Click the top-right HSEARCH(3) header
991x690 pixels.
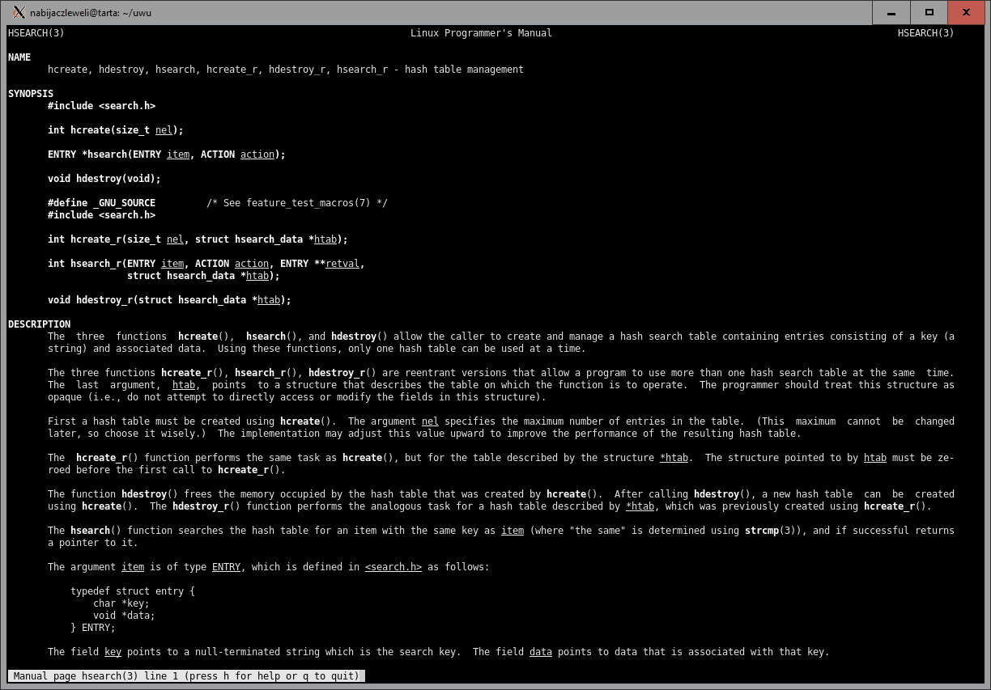pyautogui.click(x=925, y=33)
